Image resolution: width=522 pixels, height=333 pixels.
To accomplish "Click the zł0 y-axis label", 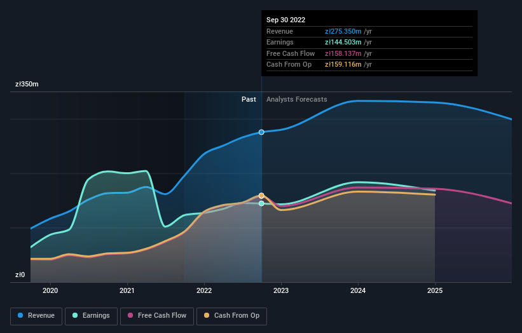I will click(20, 275).
